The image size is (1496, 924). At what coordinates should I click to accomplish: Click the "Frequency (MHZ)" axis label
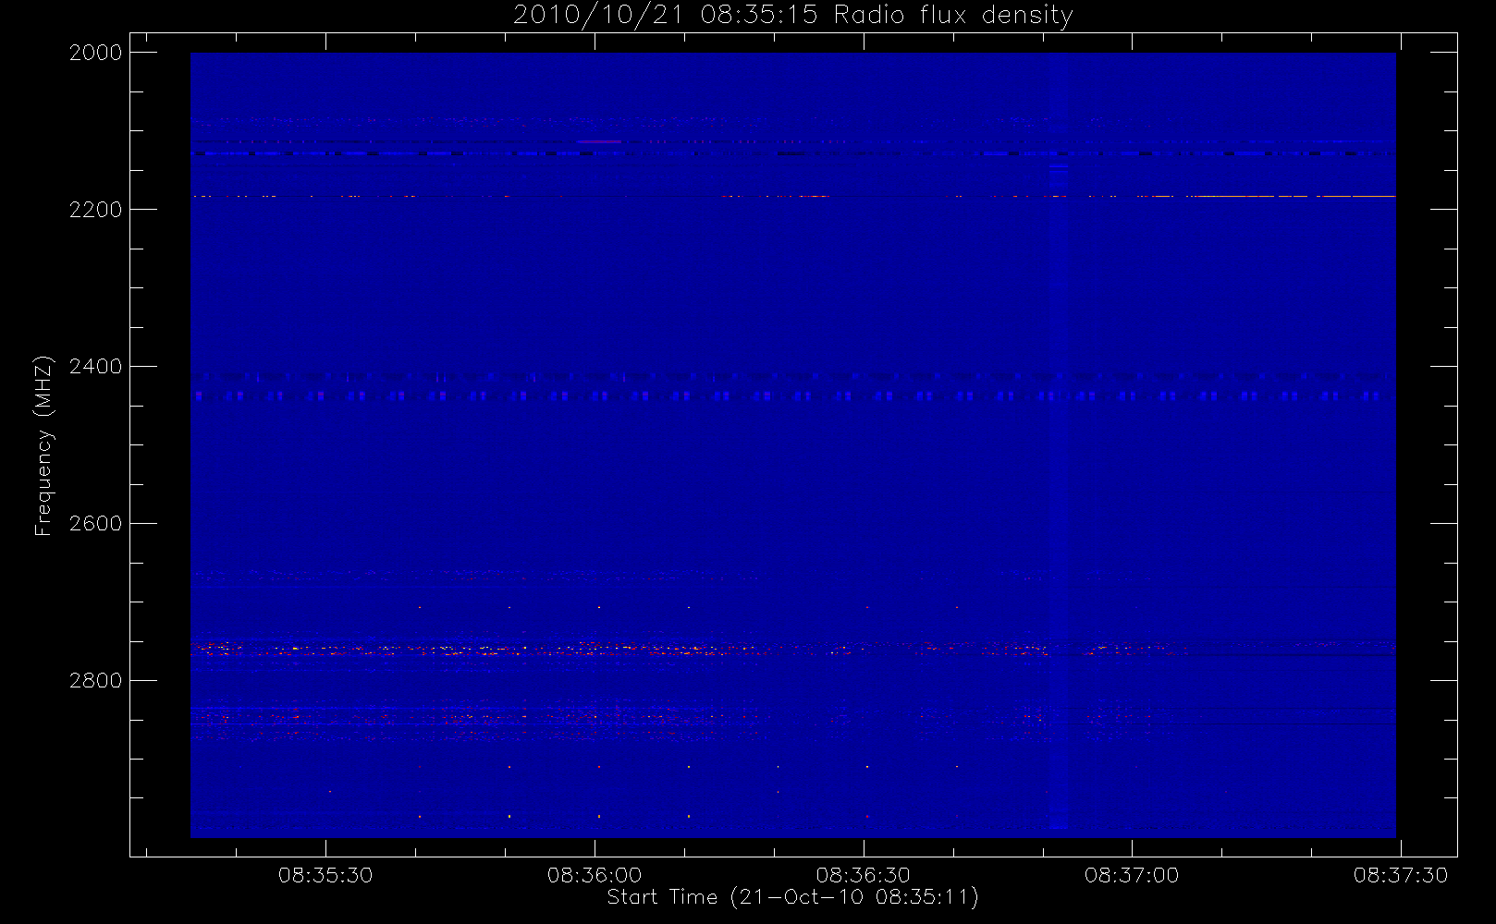pyautogui.click(x=43, y=445)
